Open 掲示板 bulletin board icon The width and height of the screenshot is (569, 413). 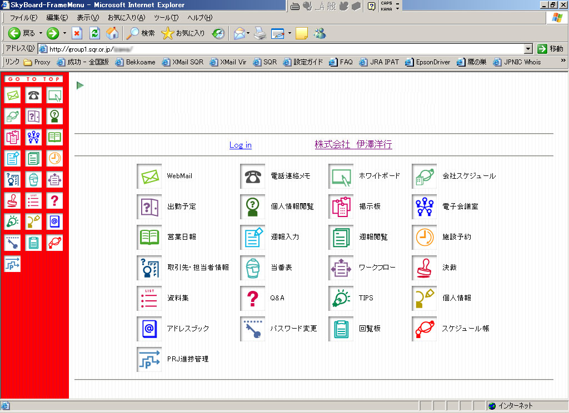[341, 206]
